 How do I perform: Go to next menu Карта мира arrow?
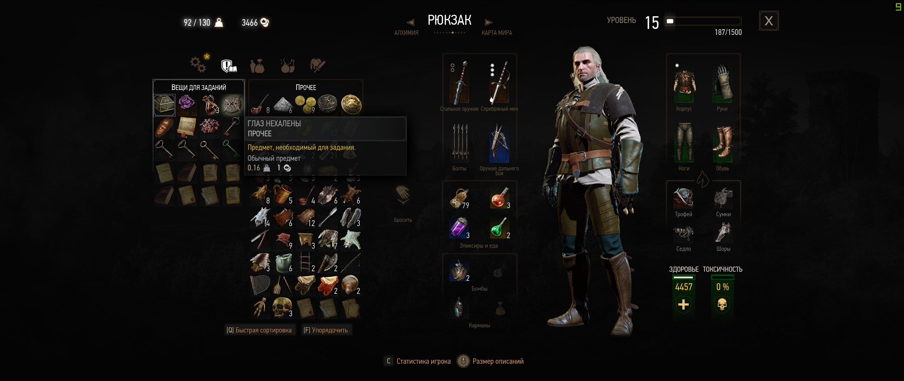[x=489, y=23]
